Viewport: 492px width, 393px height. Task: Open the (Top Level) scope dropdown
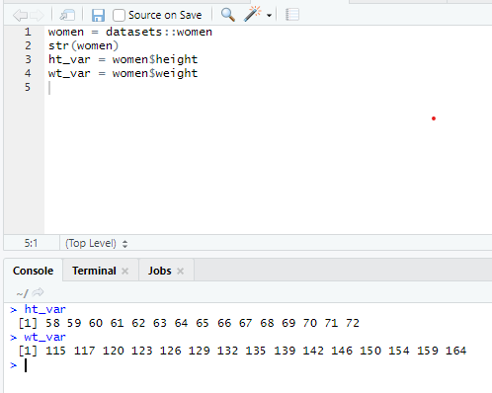click(x=96, y=243)
